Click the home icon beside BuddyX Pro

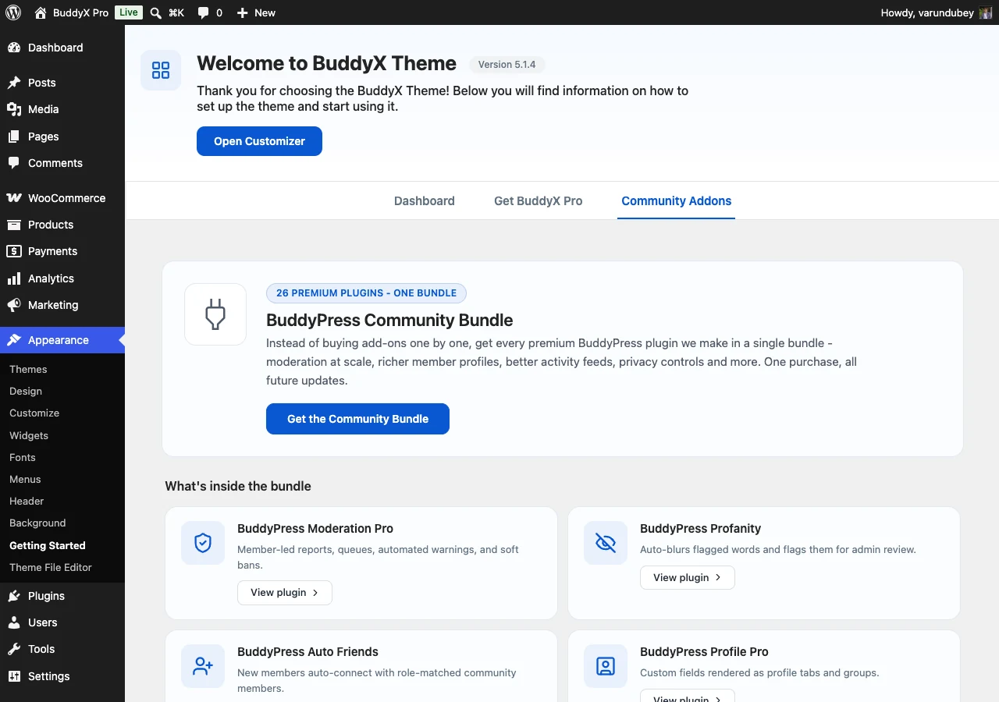(41, 12)
